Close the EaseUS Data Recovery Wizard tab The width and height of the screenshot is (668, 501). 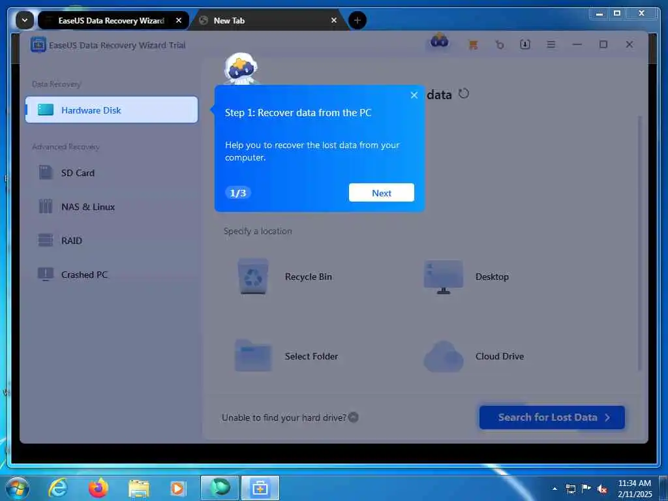coord(179,20)
